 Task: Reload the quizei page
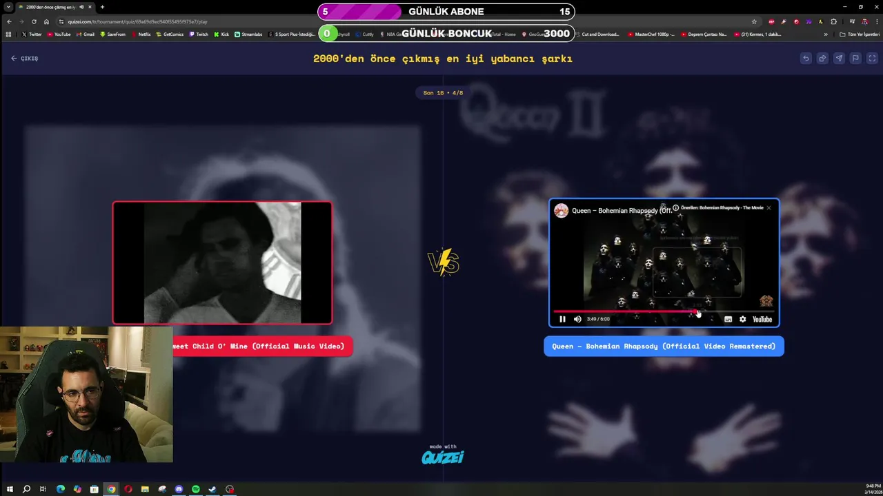[34, 21]
